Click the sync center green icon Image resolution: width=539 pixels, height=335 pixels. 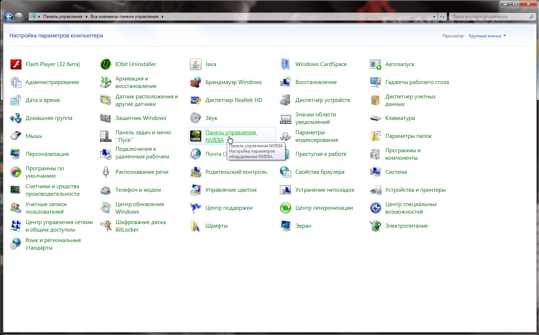(x=286, y=208)
